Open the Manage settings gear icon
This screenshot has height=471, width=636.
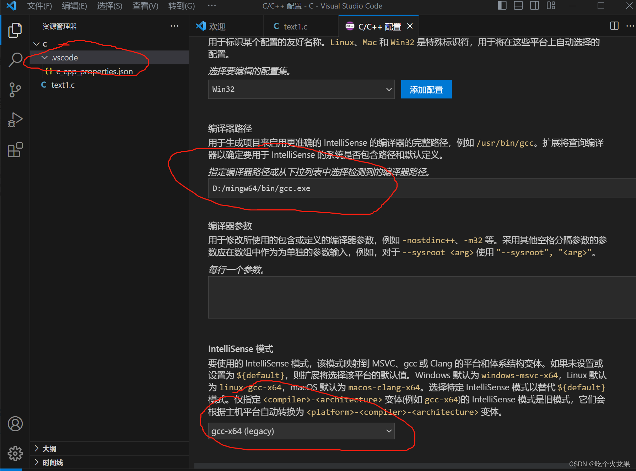tap(15, 453)
